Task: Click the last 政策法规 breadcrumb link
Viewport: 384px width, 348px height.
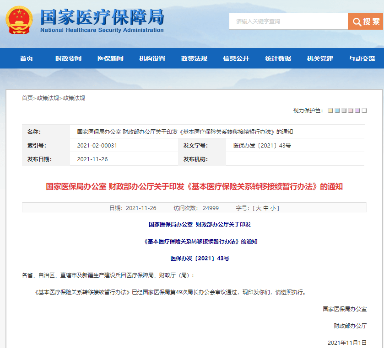Action: click(x=74, y=98)
